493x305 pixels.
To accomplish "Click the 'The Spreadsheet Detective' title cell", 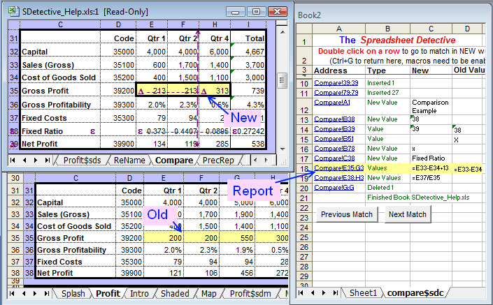I will (x=397, y=40).
